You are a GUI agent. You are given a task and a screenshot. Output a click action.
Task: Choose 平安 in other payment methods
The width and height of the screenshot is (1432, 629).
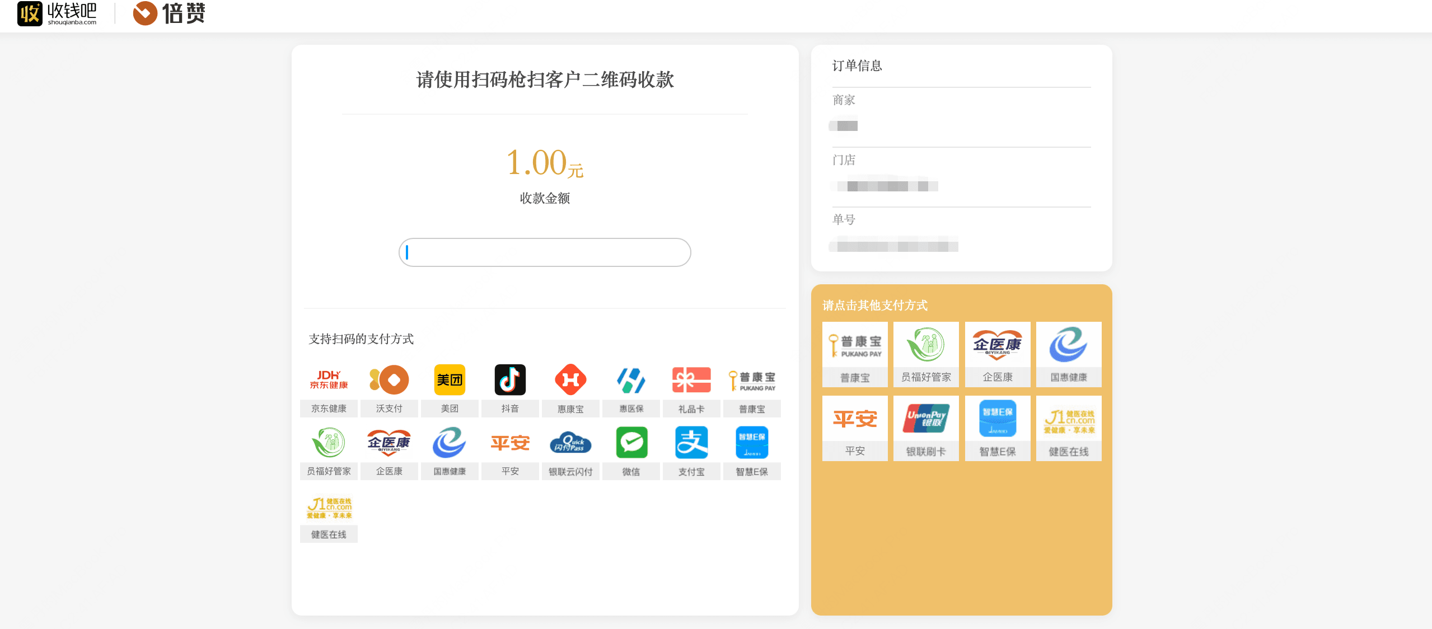click(x=855, y=428)
